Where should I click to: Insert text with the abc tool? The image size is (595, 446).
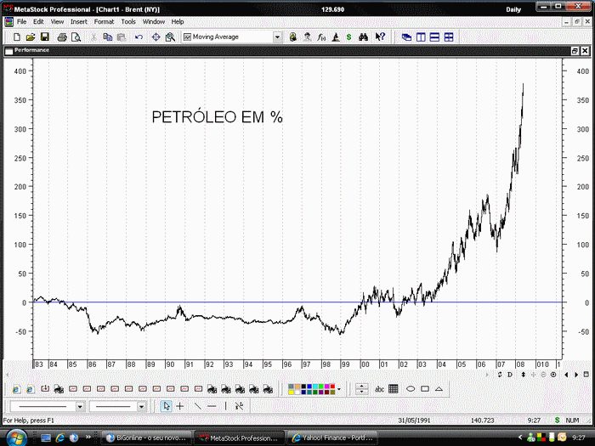coord(379,389)
